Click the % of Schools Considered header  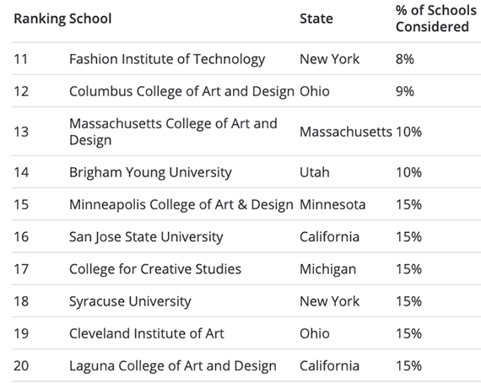pyautogui.click(x=436, y=19)
